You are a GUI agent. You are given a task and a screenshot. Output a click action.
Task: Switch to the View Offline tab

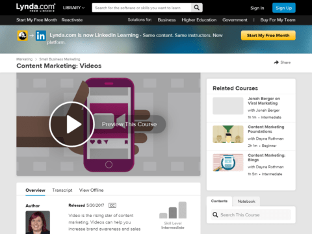click(x=91, y=190)
